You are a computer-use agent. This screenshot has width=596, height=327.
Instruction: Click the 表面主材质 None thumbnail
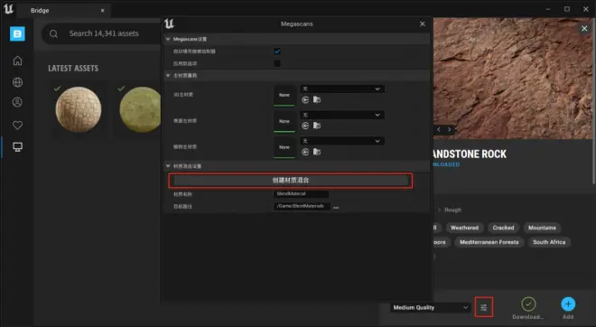point(284,121)
